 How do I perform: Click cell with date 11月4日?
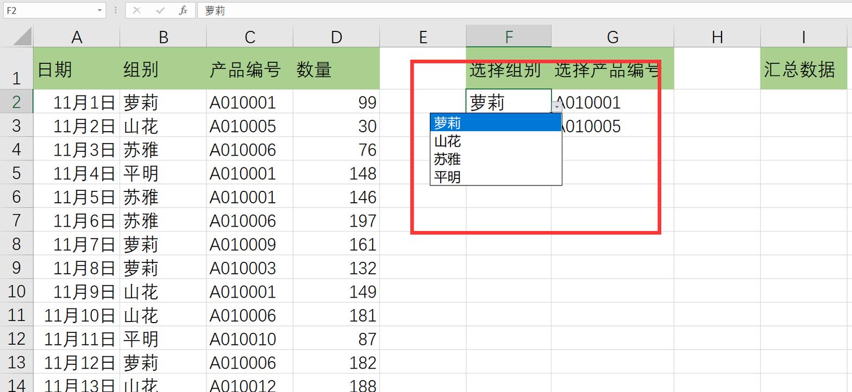pyautogui.click(x=77, y=173)
